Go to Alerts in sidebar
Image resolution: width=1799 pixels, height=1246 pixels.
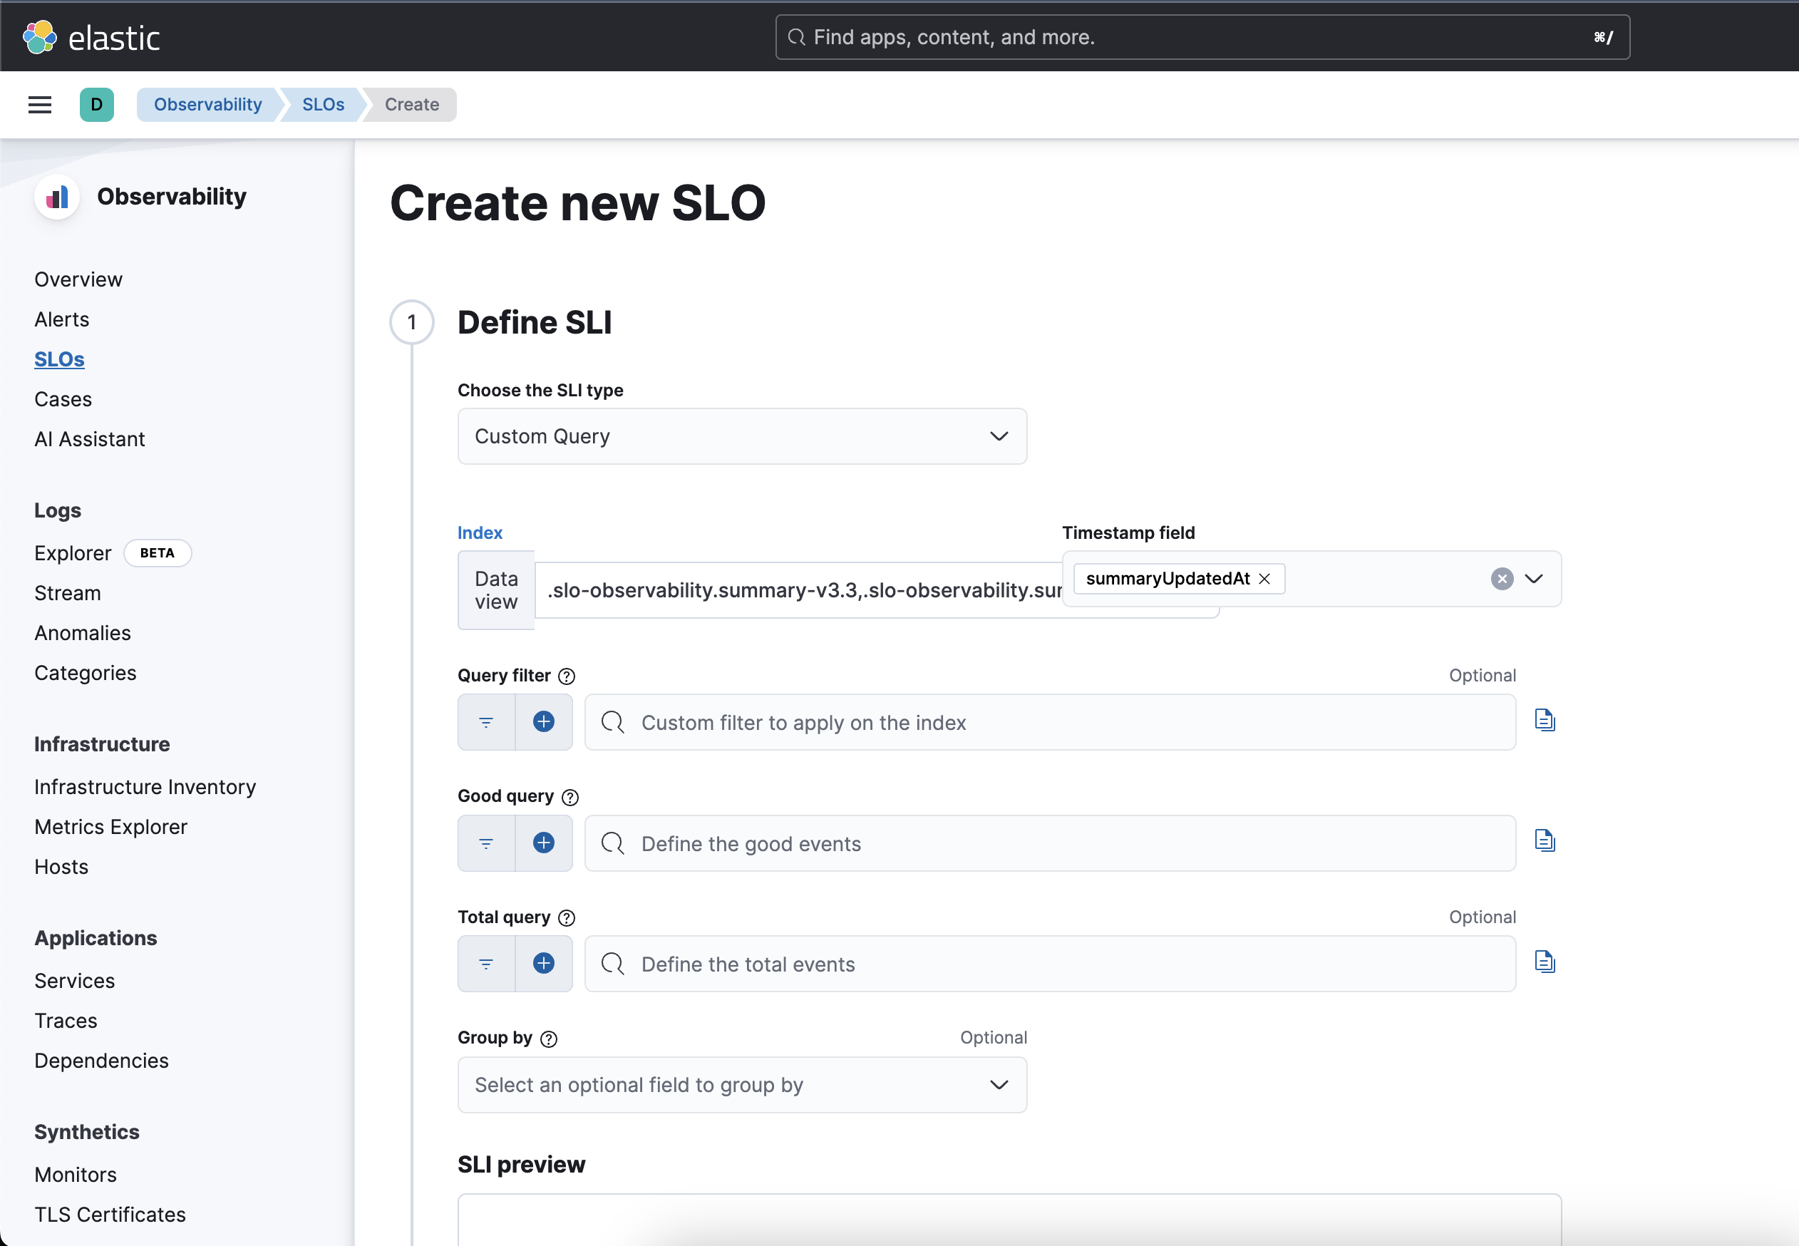point(62,319)
